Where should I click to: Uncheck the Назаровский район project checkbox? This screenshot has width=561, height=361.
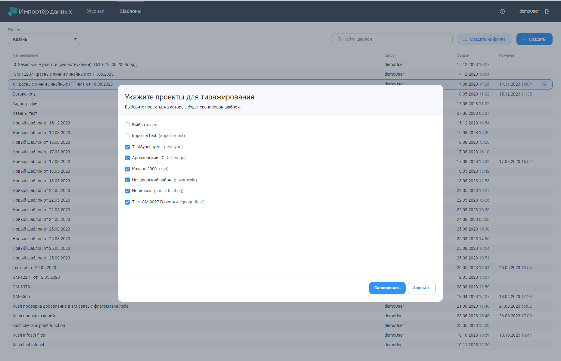[127, 180]
